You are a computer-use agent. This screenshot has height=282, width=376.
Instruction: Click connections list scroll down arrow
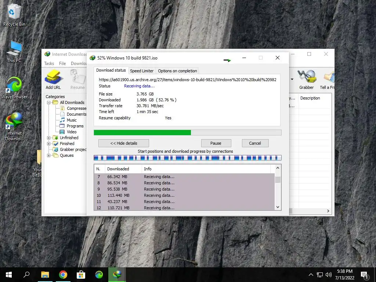[278, 207]
